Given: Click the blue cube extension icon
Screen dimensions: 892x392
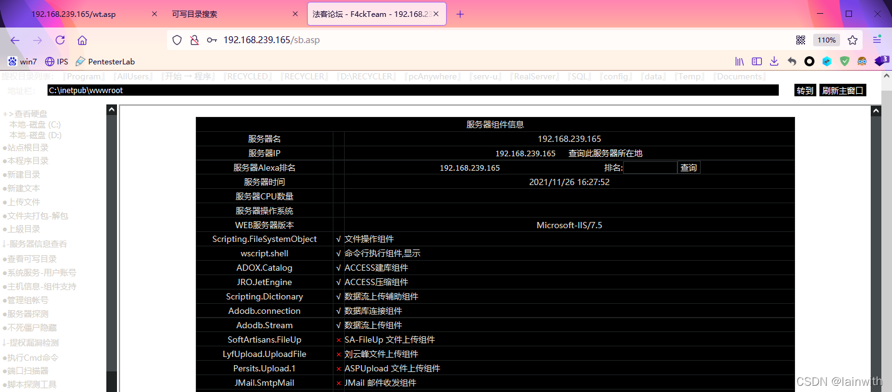Looking at the screenshot, I should pyautogui.click(x=827, y=61).
